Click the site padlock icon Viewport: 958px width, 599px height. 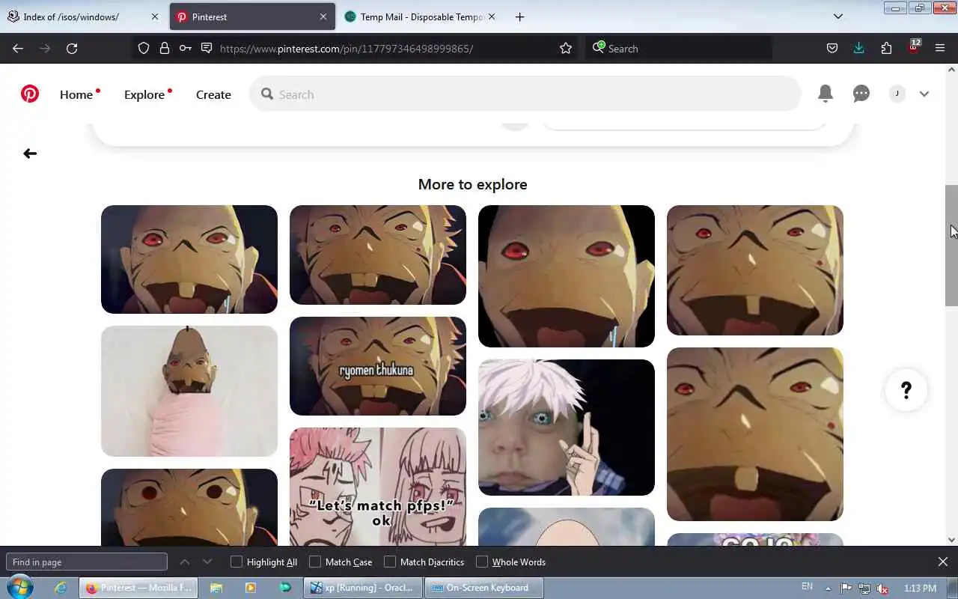tap(165, 48)
